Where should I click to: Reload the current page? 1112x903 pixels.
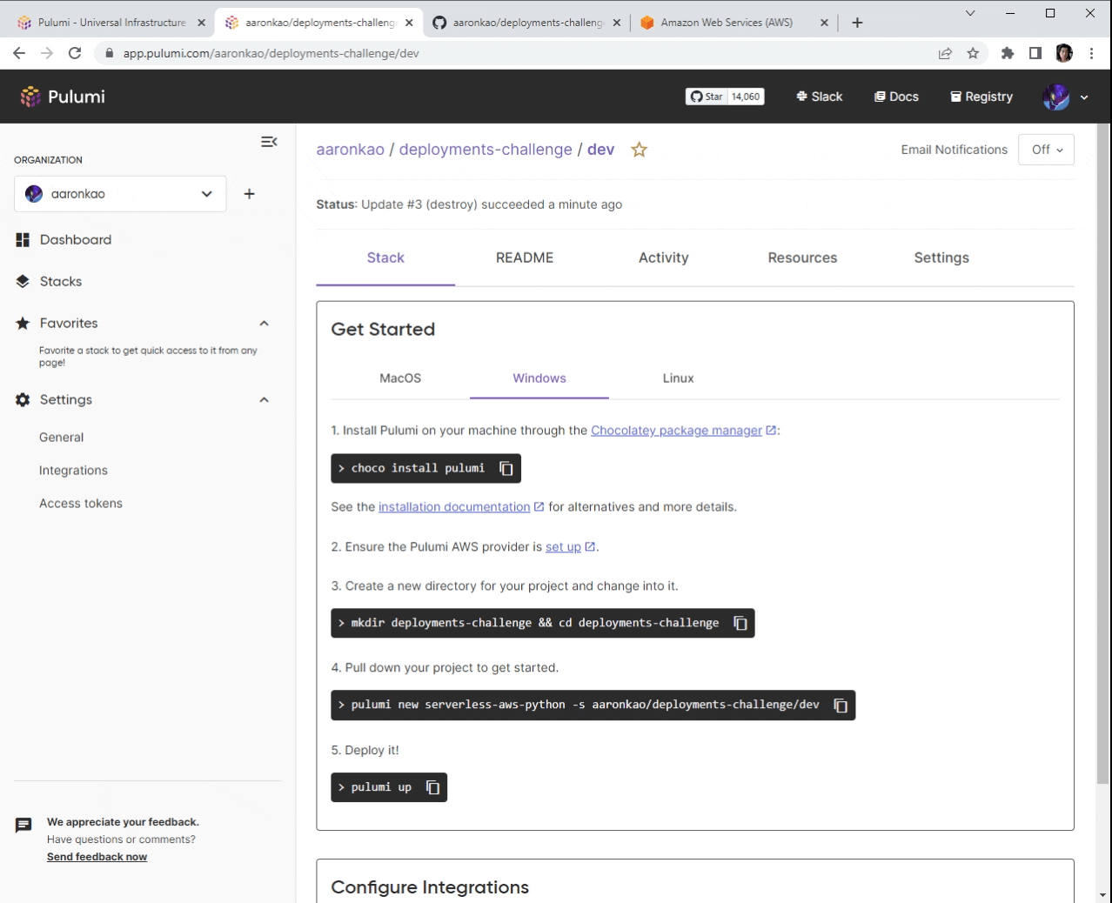coord(75,53)
